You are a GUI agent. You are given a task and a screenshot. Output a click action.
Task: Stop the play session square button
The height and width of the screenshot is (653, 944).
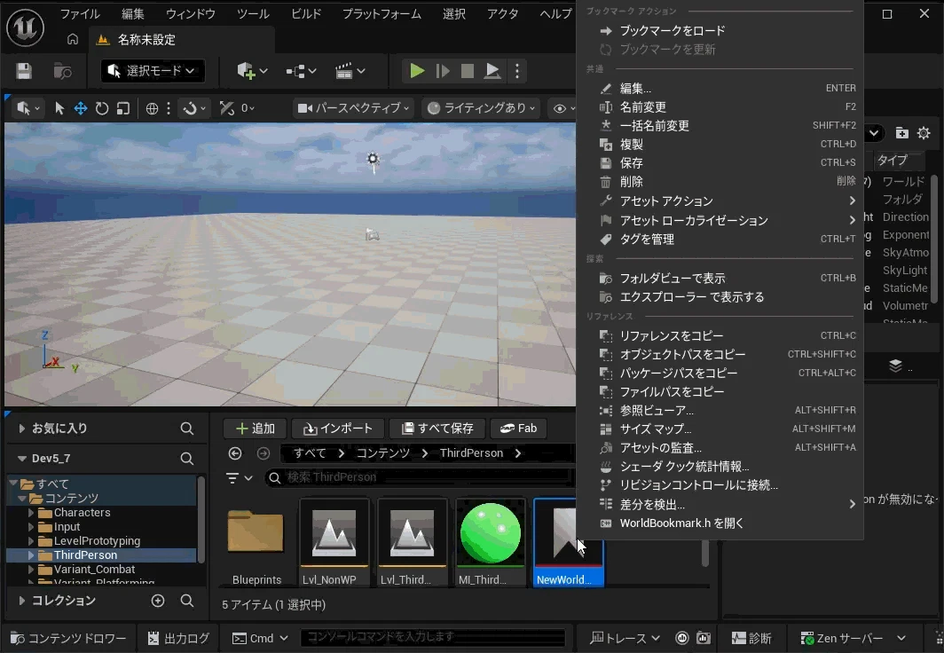click(x=468, y=71)
